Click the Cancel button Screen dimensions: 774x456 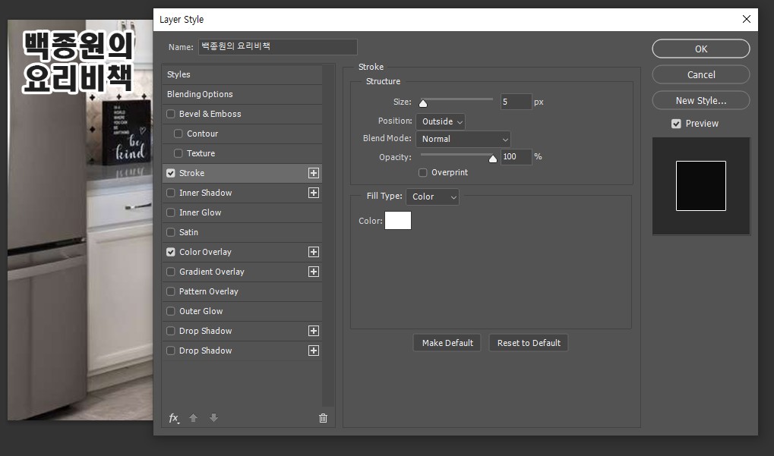click(x=701, y=75)
